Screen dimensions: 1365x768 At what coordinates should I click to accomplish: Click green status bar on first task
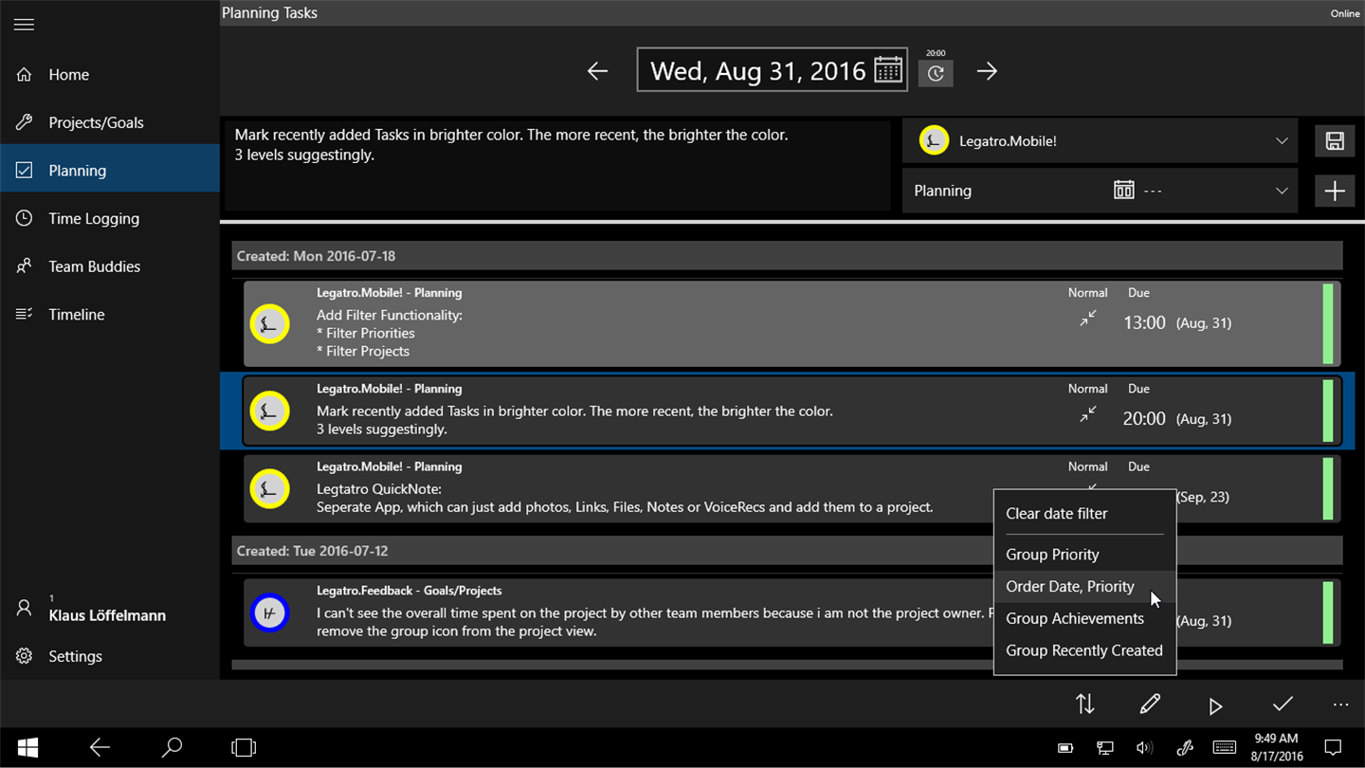point(1328,323)
